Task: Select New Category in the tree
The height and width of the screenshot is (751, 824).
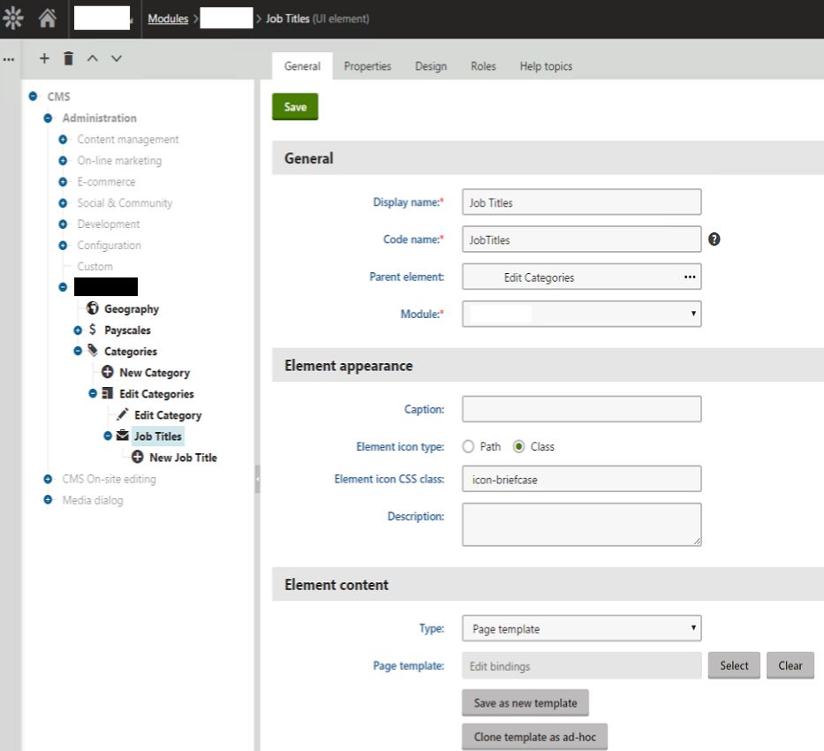Action: (155, 373)
